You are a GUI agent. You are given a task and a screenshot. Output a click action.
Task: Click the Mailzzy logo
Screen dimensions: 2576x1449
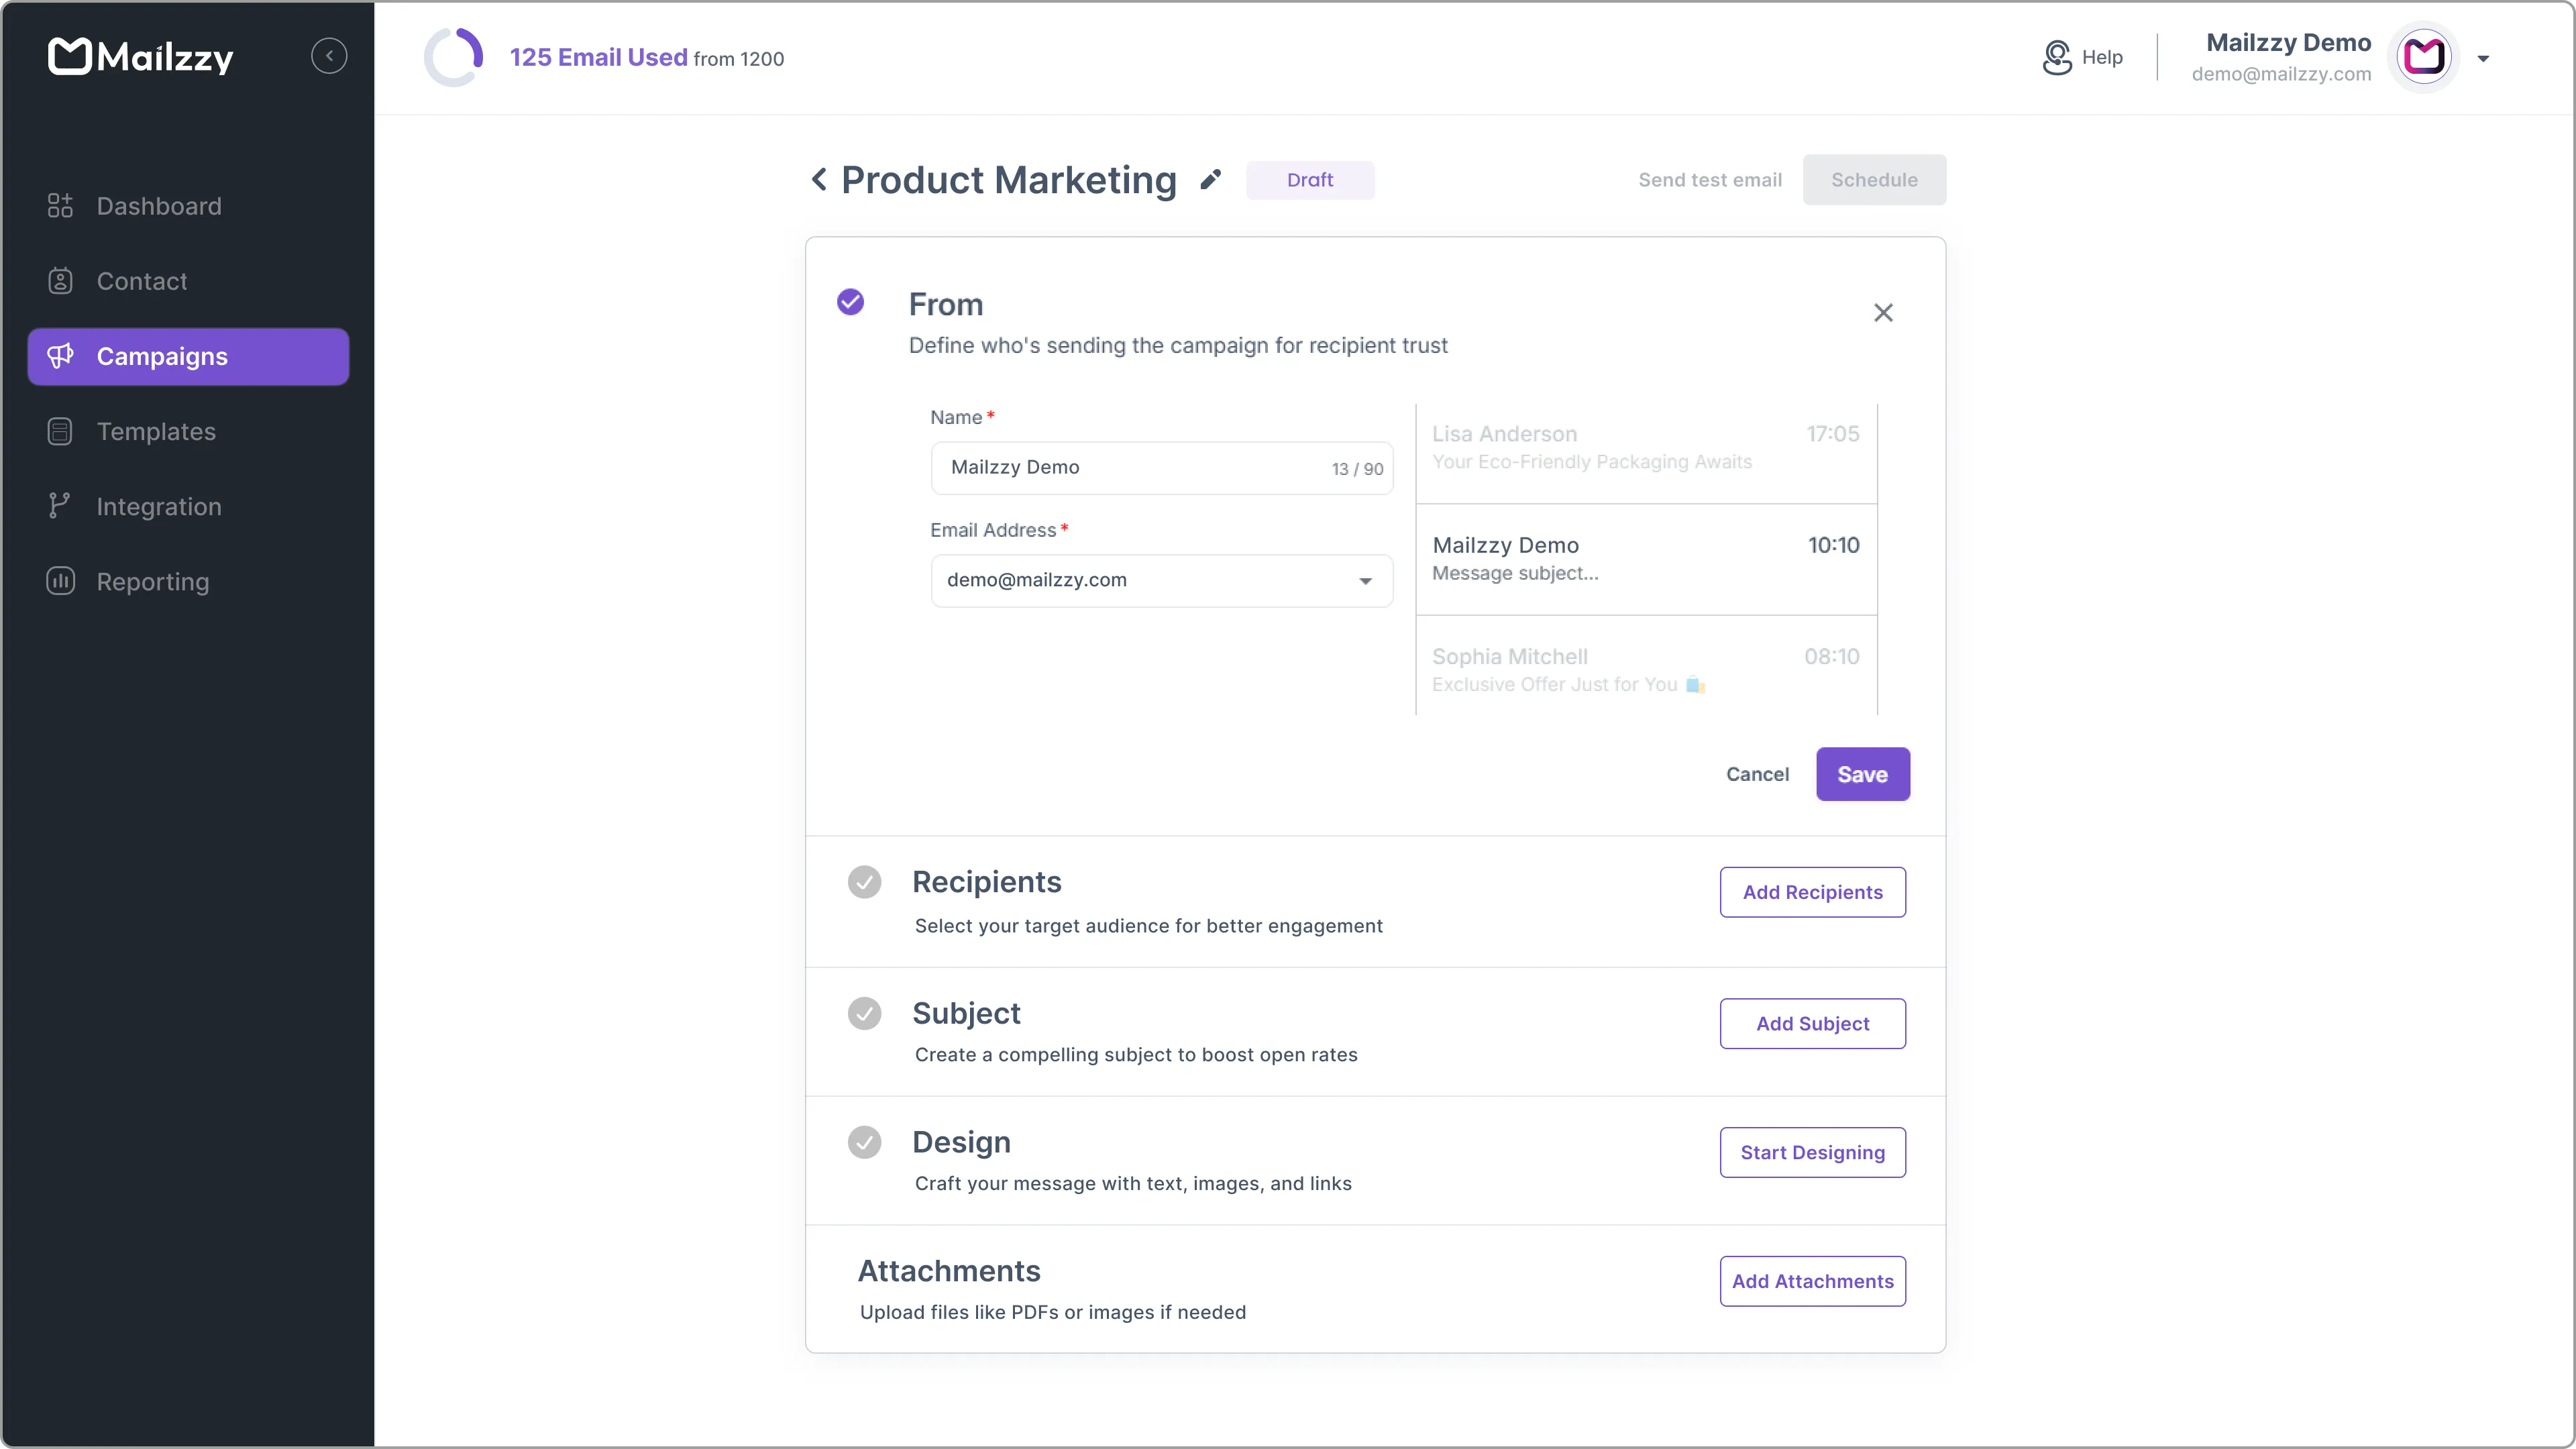click(140, 57)
